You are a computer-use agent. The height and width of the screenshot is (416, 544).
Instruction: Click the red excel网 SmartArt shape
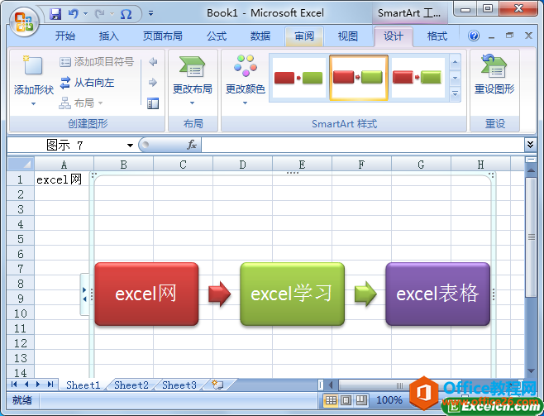[146, 294]
